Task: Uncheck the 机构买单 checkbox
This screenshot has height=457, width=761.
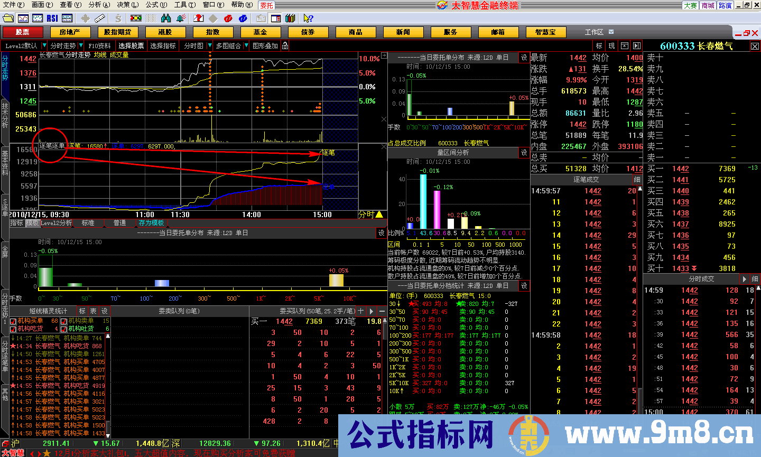Action: pos(13,321)
